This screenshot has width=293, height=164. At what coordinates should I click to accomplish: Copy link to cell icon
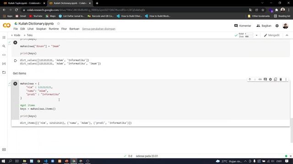[260, 79]
